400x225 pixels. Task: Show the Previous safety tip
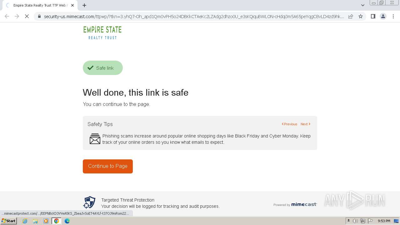(289, 124)
